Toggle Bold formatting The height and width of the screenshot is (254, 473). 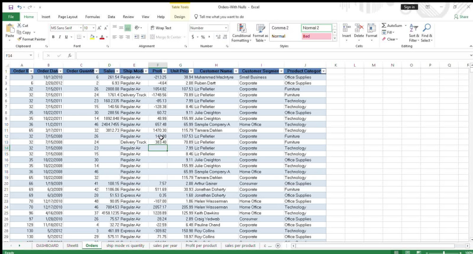[53, 37]
